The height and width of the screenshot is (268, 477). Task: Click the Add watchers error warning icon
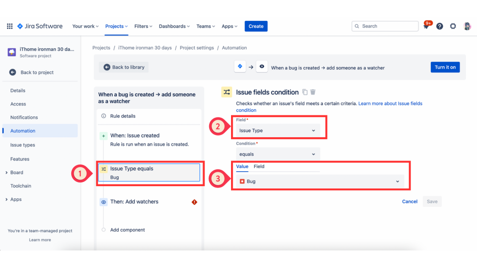[x=194, y=202]
